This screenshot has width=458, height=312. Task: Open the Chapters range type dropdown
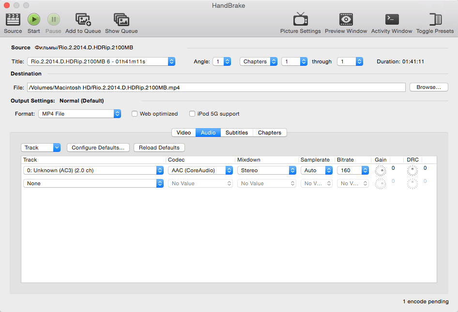pyautogui.click(x=259, y=61)
